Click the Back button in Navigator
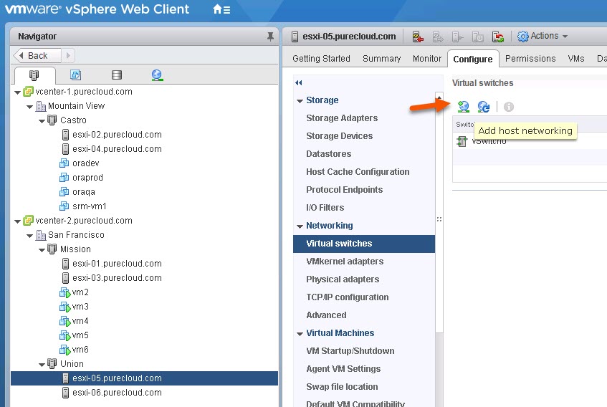This screenshot has width=607, height=407. [x=37, y=55]
